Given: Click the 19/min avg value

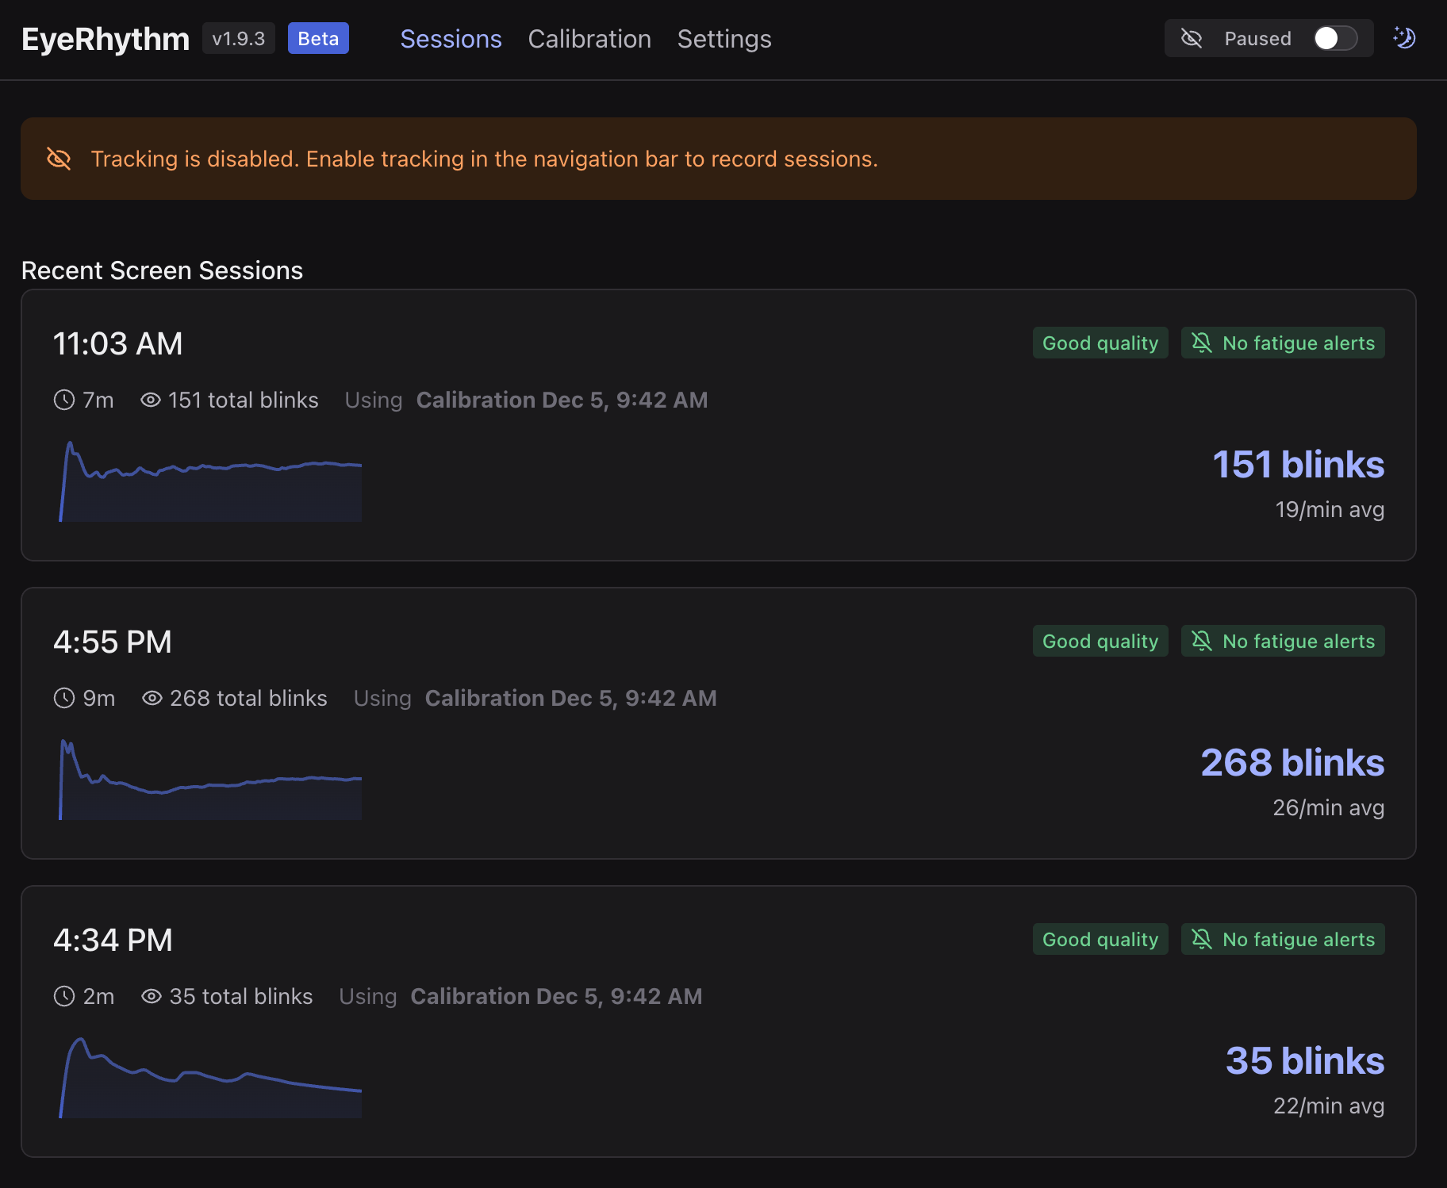Looking at the screenshot, I should [1330, 509].
